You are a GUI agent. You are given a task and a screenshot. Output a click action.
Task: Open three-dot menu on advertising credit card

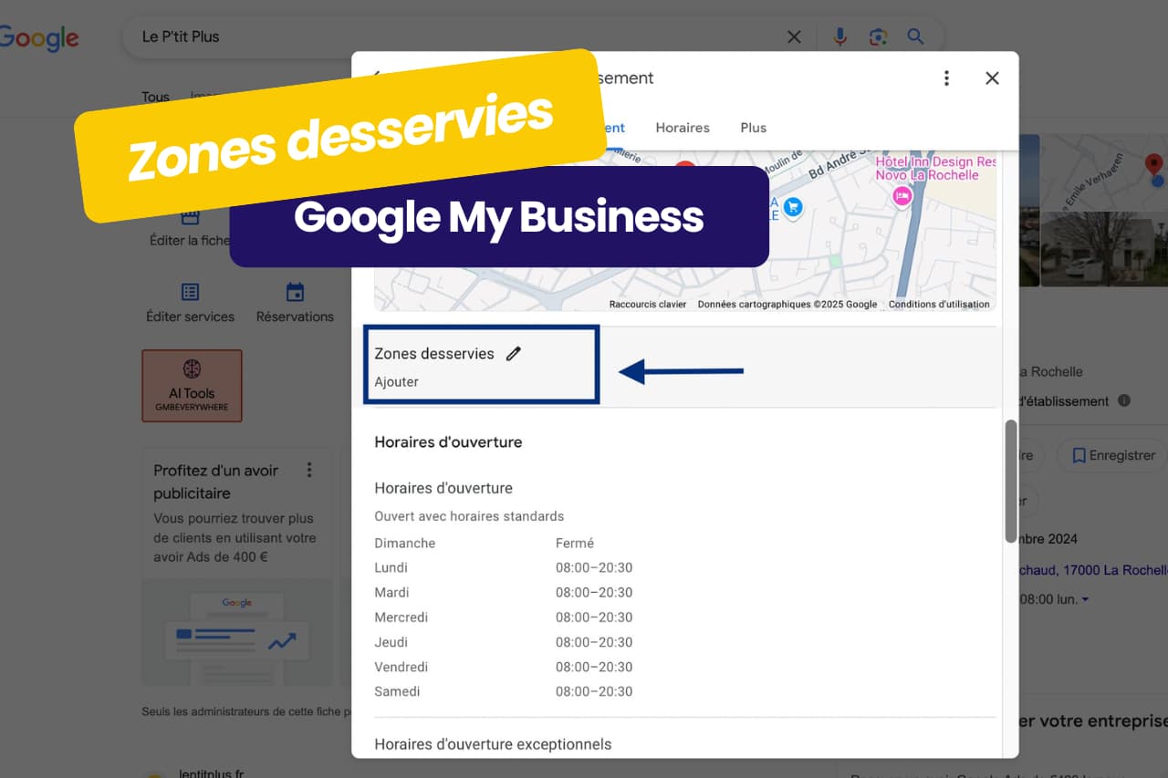[x=309, y=470]
